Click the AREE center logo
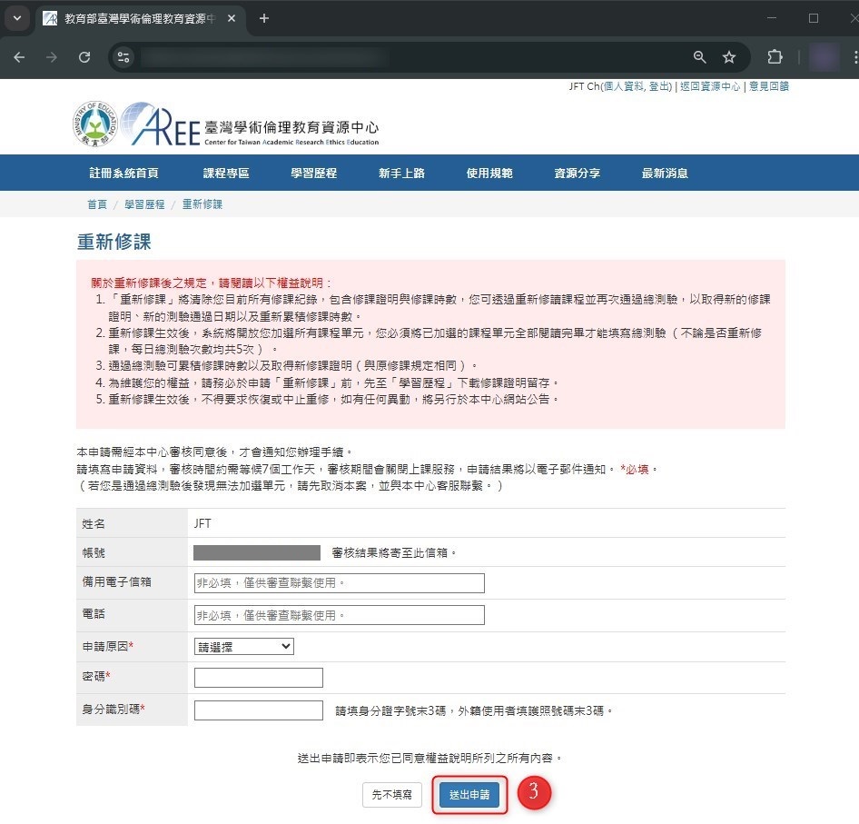The height and width of the screenshot is (824, 859). [250, 124]
